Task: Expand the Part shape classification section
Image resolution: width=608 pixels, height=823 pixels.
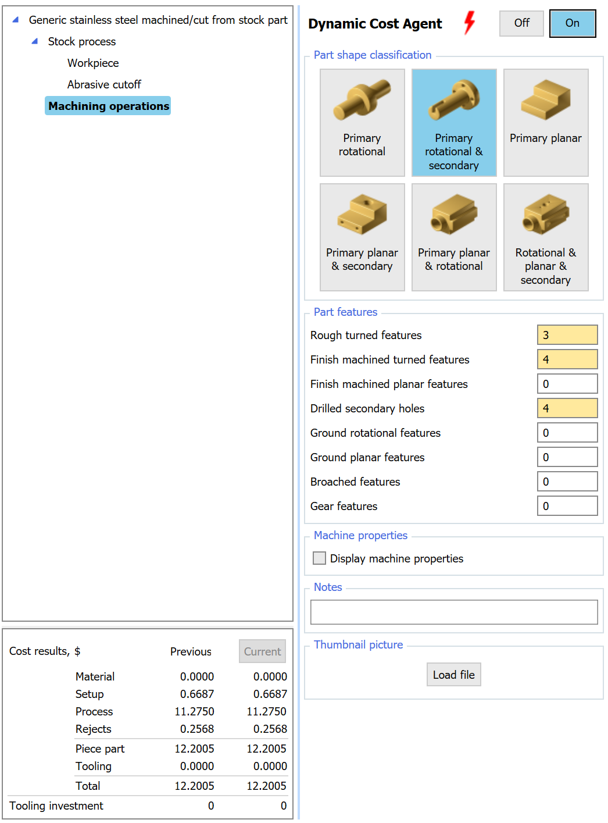Action: point(372,55)
